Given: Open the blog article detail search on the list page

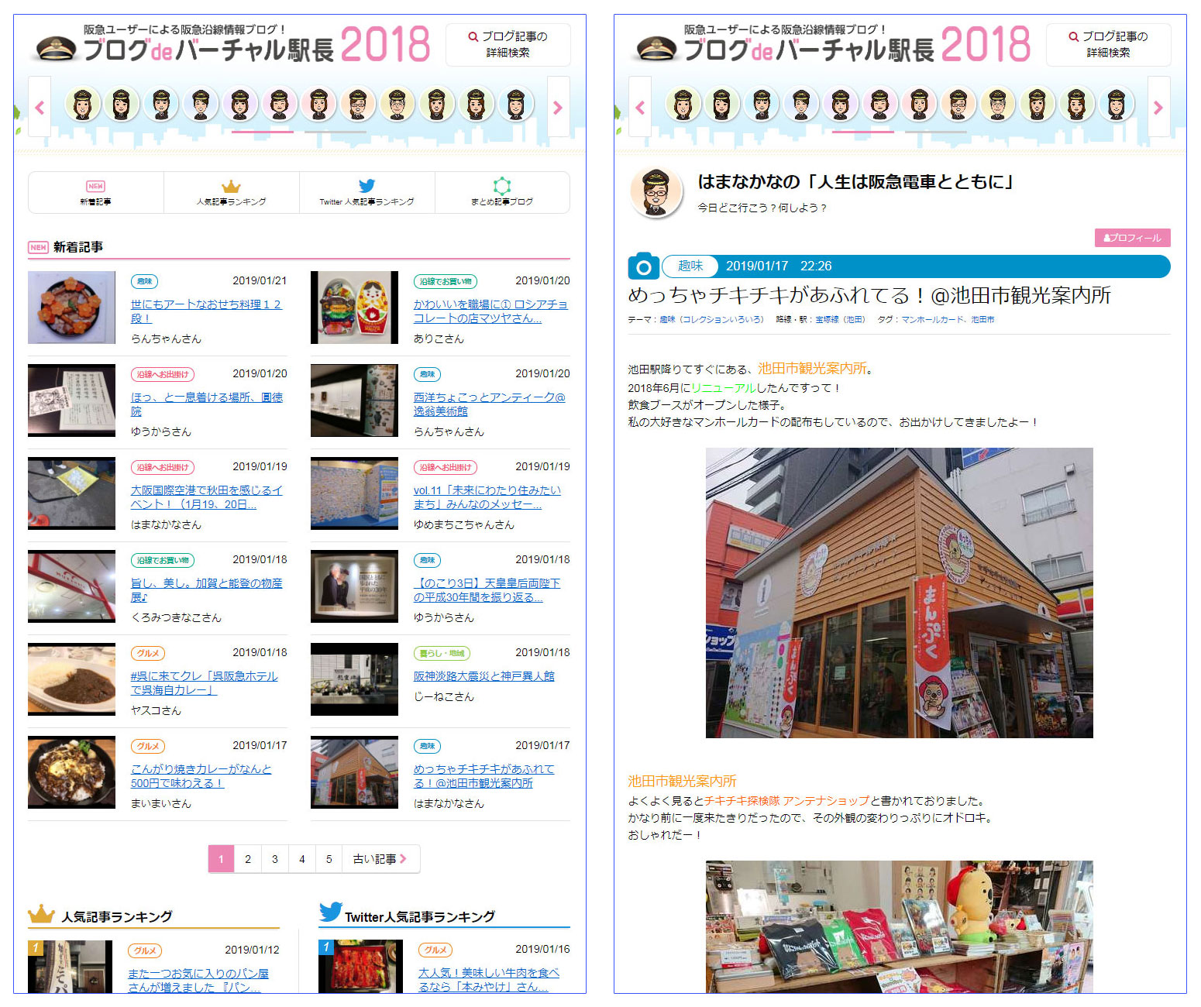Looking at the screenshot, I should 508,44.
